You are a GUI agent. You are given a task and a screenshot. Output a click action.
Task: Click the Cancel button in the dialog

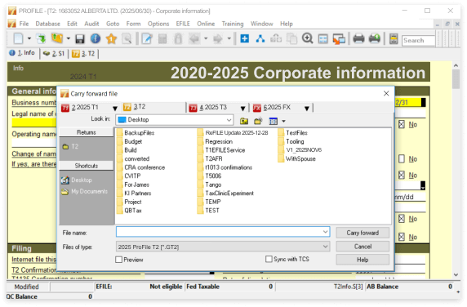[362, 247]
